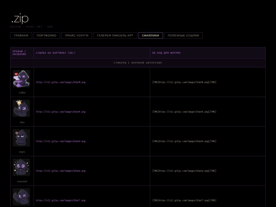Screen dimensions: 276x207
Task: Open the image URL link in idea row
Action: tap(61, 112)
